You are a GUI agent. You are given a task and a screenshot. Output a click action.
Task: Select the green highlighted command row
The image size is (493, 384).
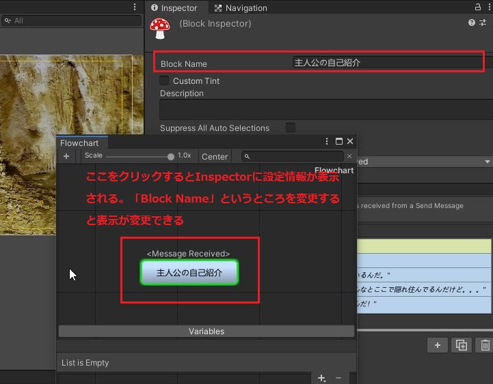pyautogui.click(x=424, y=246)
